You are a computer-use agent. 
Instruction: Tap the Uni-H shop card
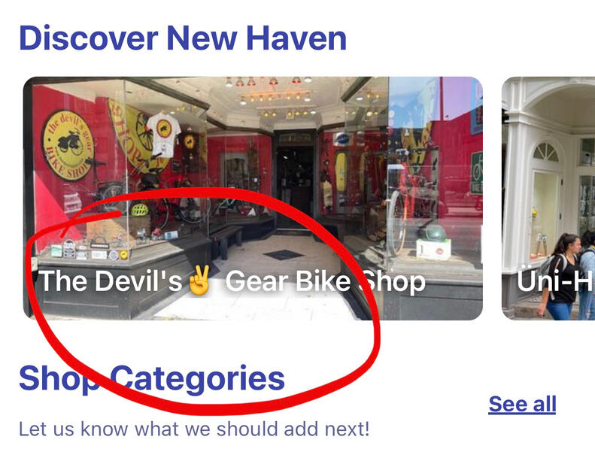point(548,199)
